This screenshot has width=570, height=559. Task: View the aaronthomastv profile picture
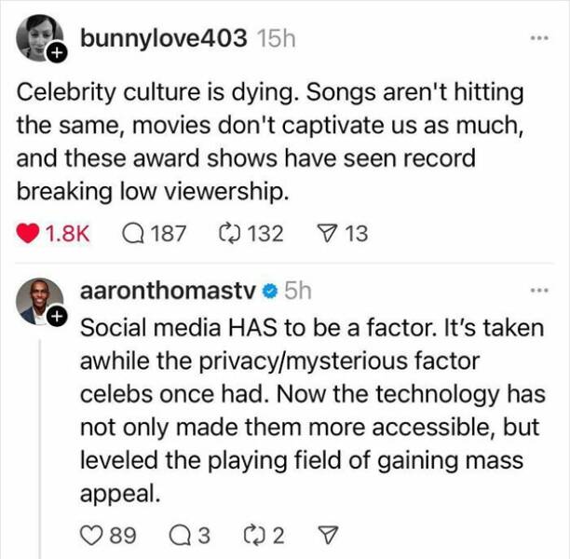pyautogui.click(x=37, y=300)
